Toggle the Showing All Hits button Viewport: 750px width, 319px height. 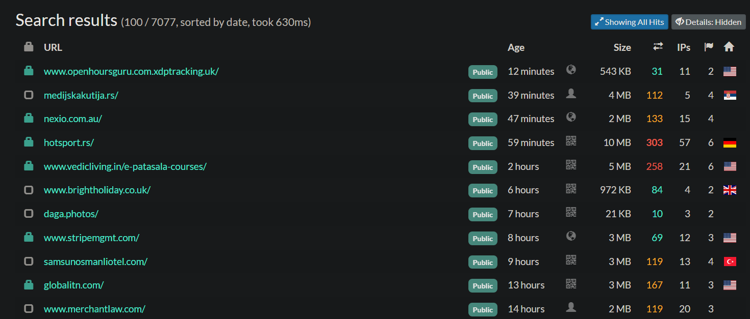point(629,22)
